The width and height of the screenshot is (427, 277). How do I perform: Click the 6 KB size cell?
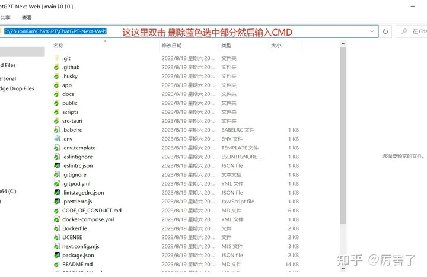294,211
